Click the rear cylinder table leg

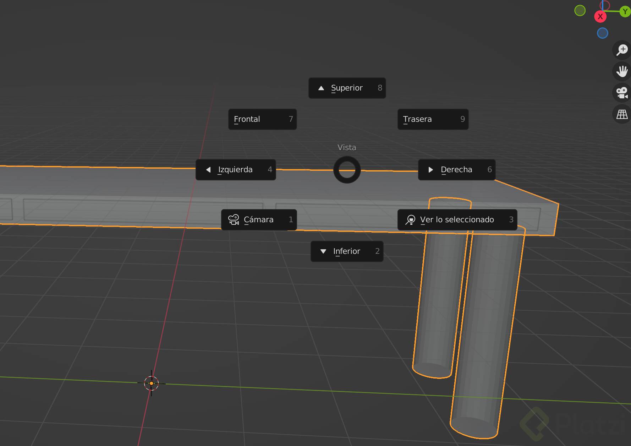click(440, 302)
